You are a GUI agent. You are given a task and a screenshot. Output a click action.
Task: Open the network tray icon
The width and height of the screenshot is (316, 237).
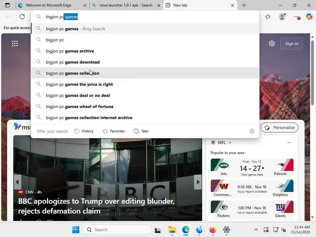point(276,230)
